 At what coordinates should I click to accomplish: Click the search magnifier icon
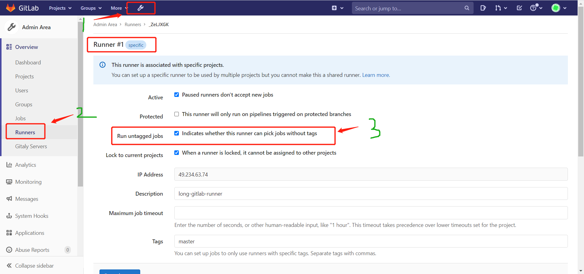pos(467,8)
